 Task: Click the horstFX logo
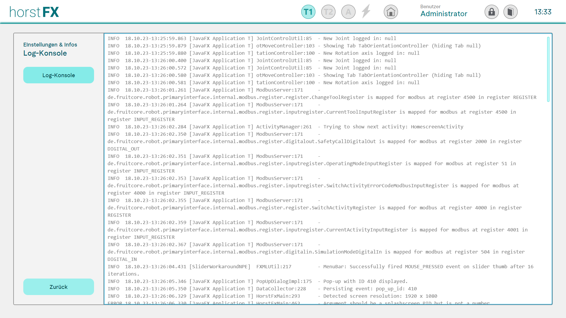[34, 12]
